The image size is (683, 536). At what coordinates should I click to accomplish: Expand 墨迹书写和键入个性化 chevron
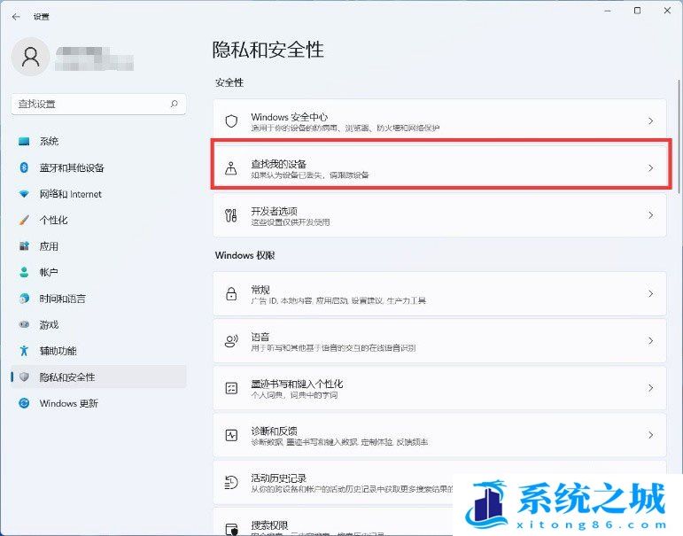[651, 388]
